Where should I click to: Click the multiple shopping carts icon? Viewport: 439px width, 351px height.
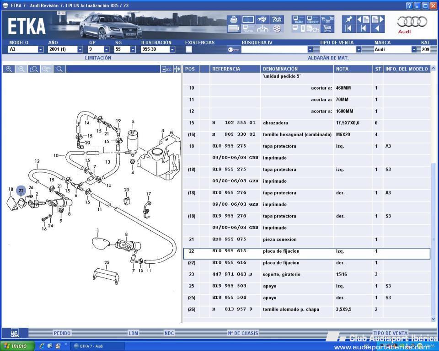[327, 19]
